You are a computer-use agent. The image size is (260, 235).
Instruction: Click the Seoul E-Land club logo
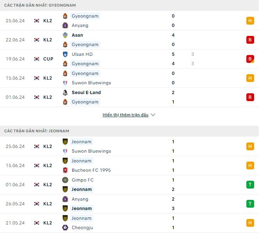pos(65,93)
